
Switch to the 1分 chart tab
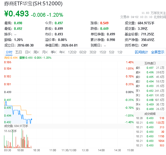pyautogui.click(x=120, y=52)
